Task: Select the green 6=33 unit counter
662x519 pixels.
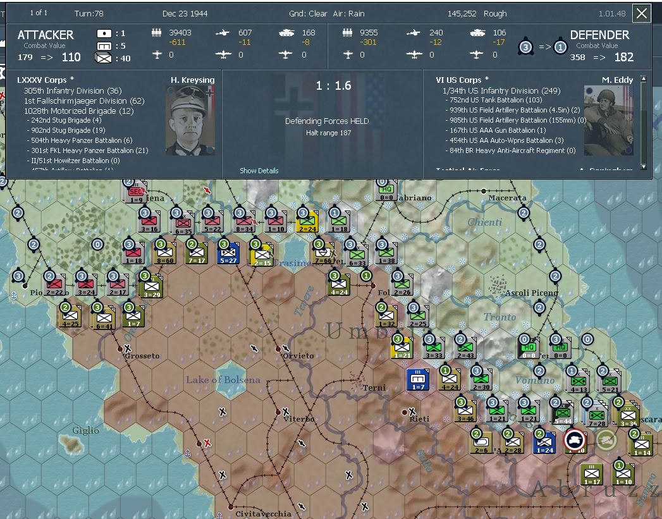Action: pos(357,255)
